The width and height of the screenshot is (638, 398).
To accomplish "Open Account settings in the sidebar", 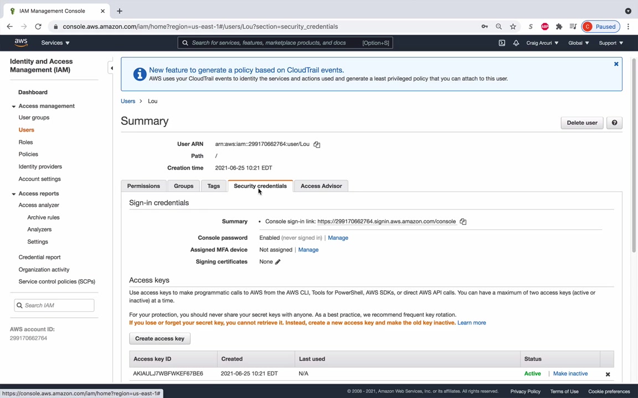I will [39, 179].
